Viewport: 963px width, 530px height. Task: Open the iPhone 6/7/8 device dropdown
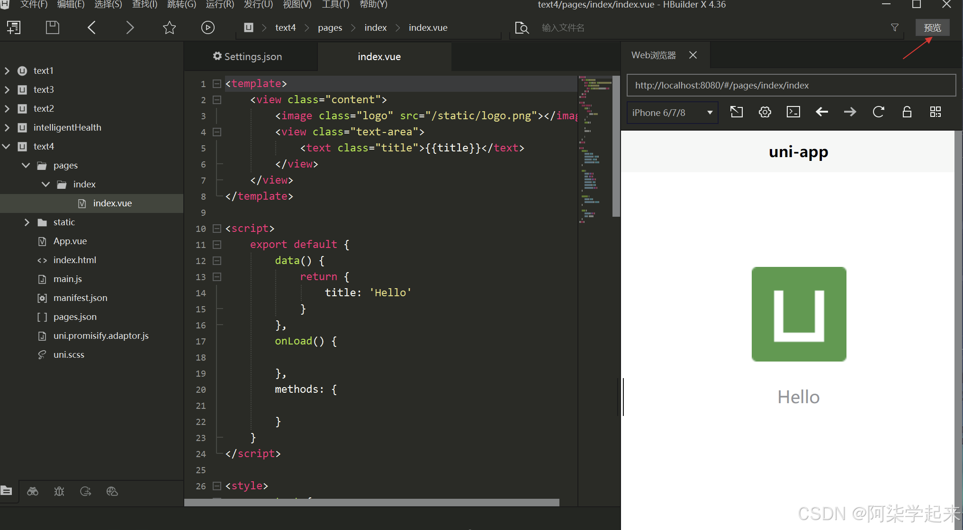[x=673, y=113]
